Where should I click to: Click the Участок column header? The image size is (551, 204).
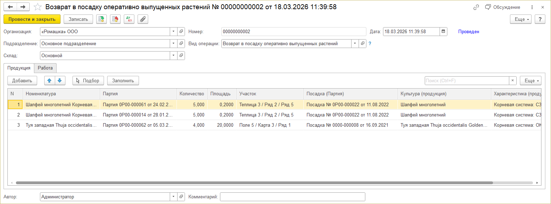pyautogui.click(x=270, y=94)
